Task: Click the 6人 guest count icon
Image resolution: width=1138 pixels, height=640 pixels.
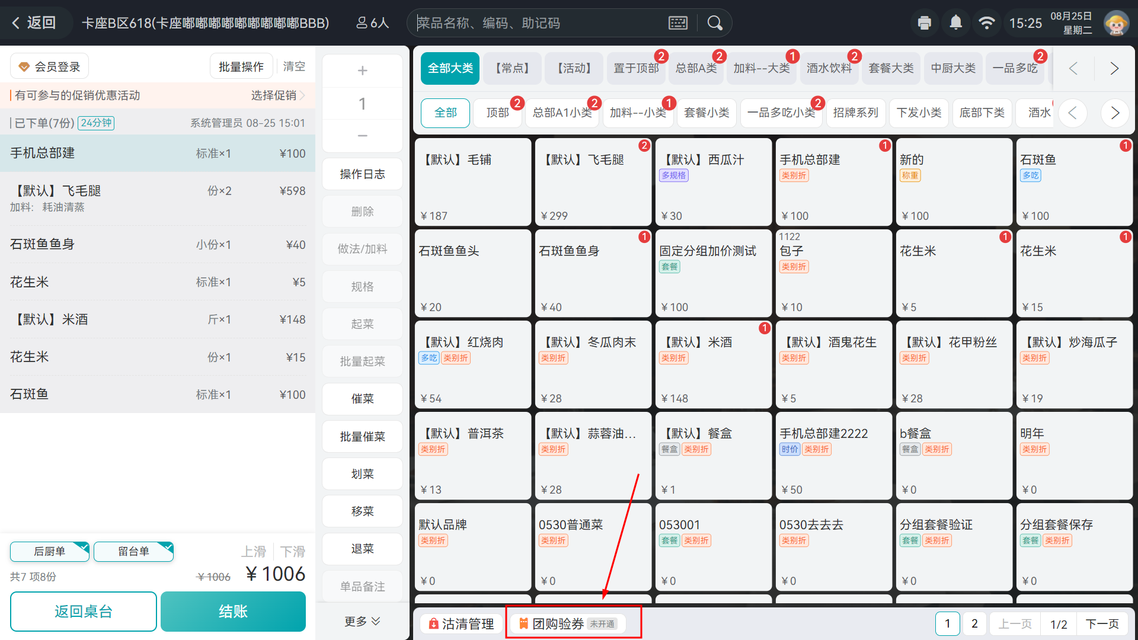Action: (x=372, y=23)
